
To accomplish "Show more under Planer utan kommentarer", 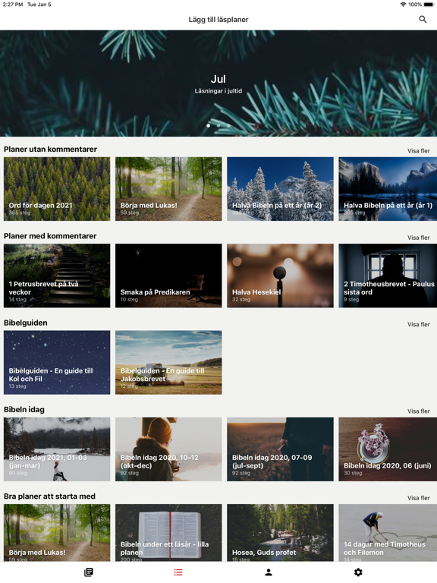I will point(419,151).
